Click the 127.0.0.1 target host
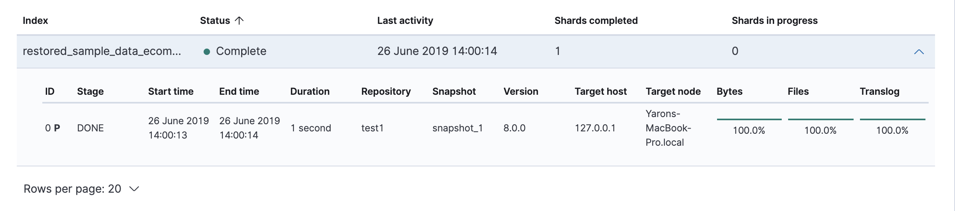 point(595,128)
